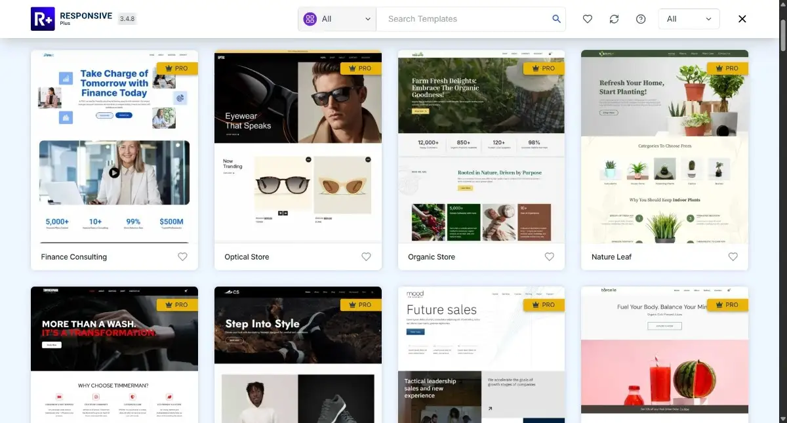Click the PRO badge on Optical Store
The height and width of the screenshot is (423, 787).
pos(361,68)
